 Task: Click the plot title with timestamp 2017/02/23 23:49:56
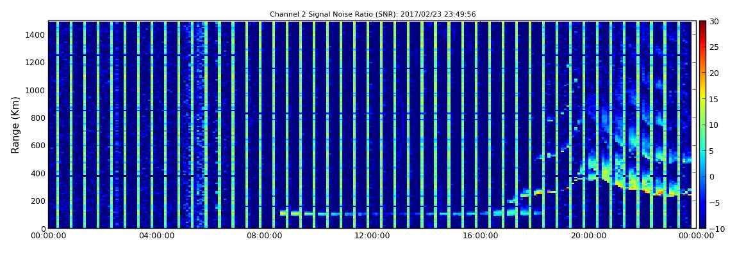(372, 15)
